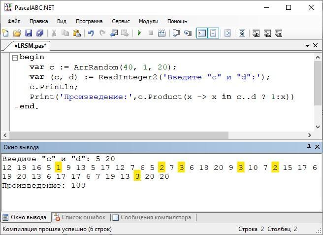Click the editor vertical scrollbar thumb
Image resolution: width=323 pixels, height=235 pixels.
coord(318,83)
